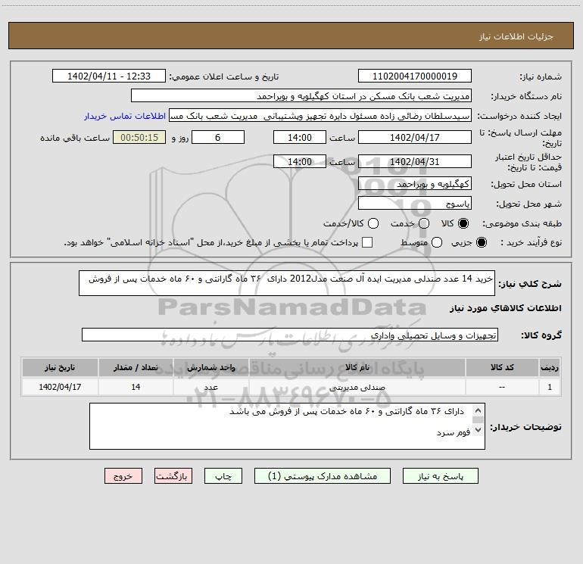
Task: Select the کالا radio button
Action: [463, 223]
